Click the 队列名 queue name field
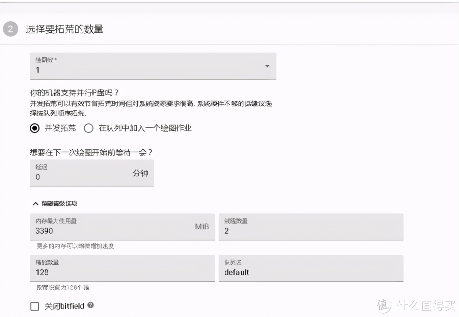The height and width of the screenshot is (317, 459). [x=311, y=268]
